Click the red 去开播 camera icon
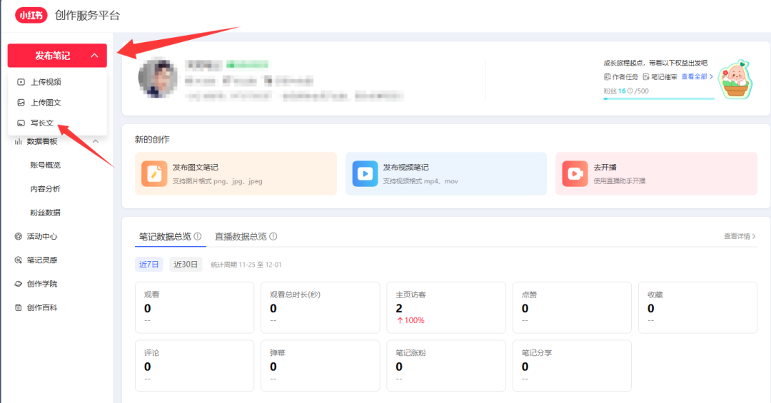This screenshot has width=771, height=403. click(x=575, y=173)
